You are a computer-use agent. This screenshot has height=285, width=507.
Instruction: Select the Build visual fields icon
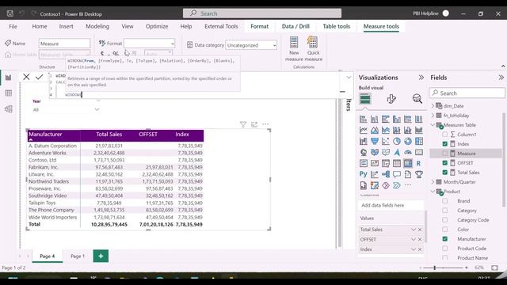[x=365, y=98]
